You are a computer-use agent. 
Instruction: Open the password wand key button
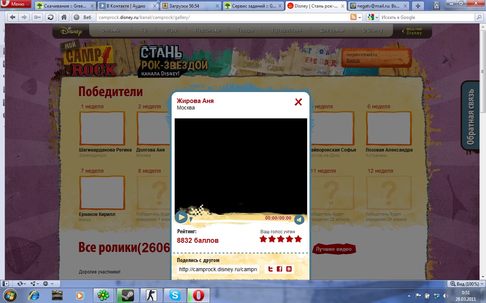click(37, 17)
